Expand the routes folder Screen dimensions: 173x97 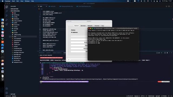16,27
